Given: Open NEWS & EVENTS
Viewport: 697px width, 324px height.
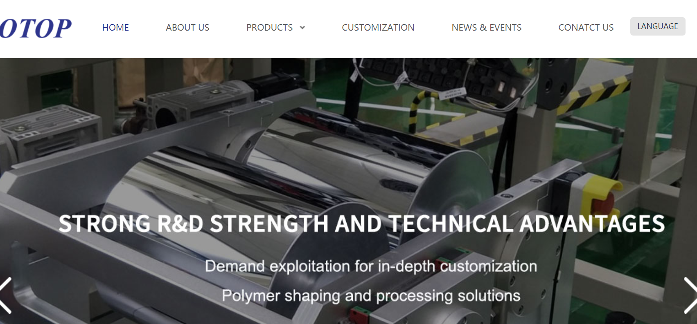Looking at the screenshot, I should (x=487, y=27).
